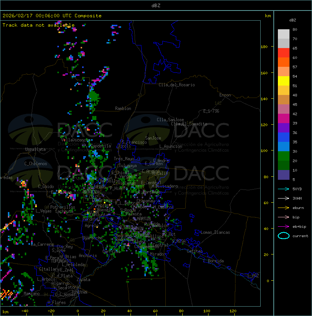Pick the slate 5-10 dBZ swatch

283,175
